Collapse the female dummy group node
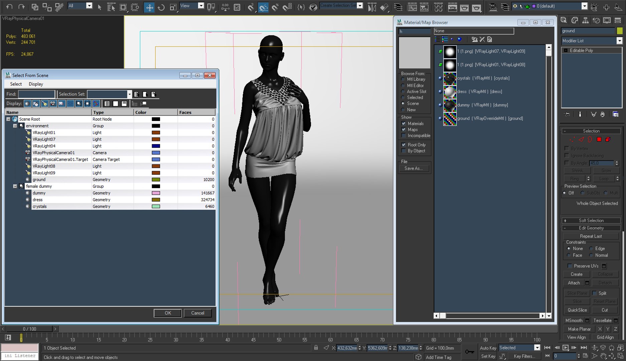Viewport: 626px width, 361px height. 15,186
